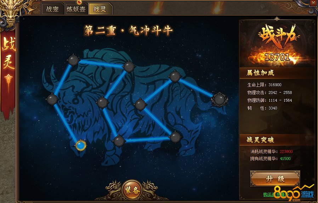The width and height of the screenshot is (318, 203).
Task: Close the 战灵 window with the red X
Action: pyautogui.click(x=313, y=3)
